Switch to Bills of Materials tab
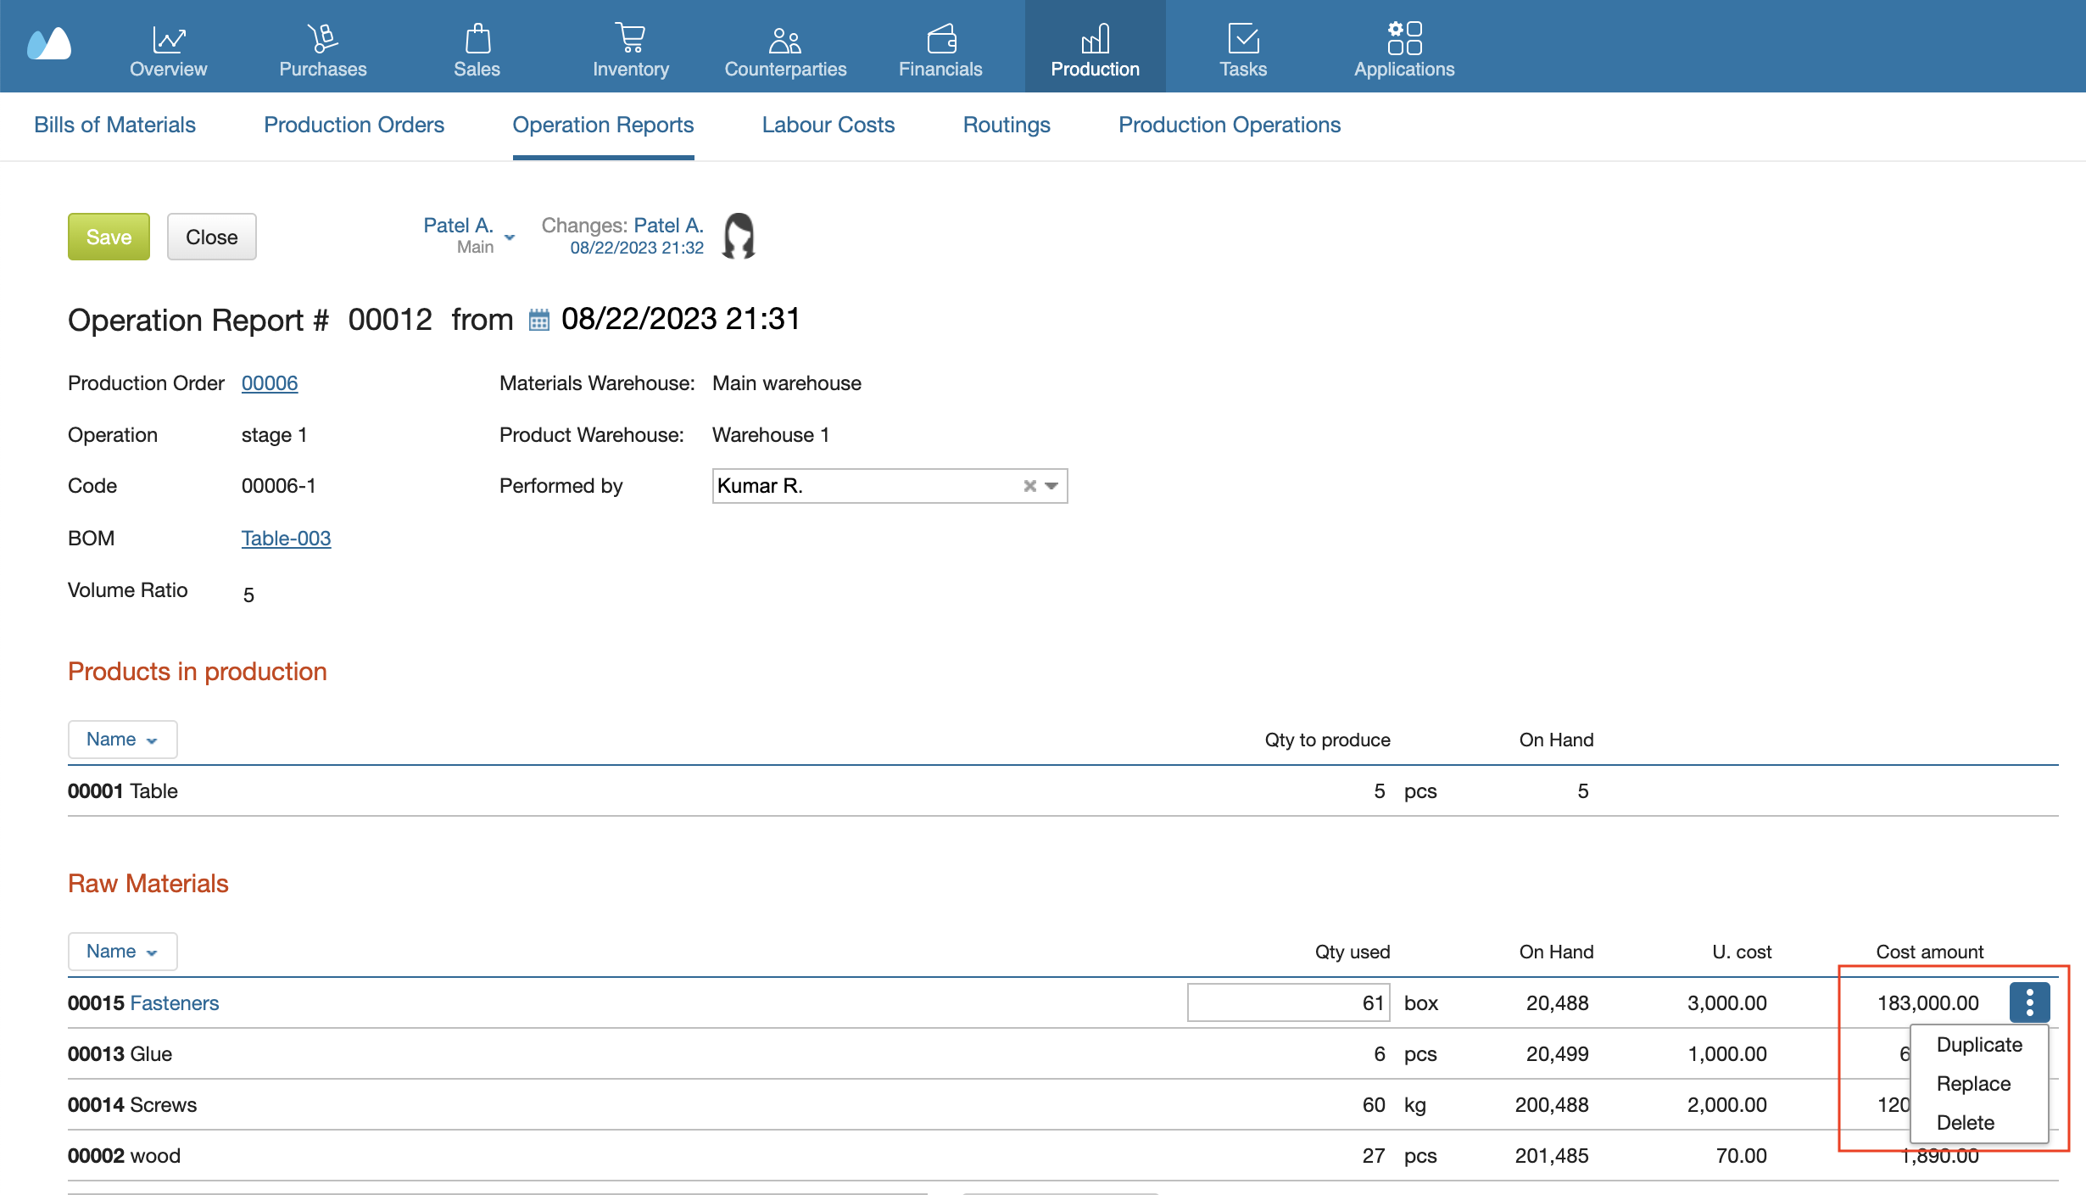Screen dimensions: 2086x1195 point(114,125)
